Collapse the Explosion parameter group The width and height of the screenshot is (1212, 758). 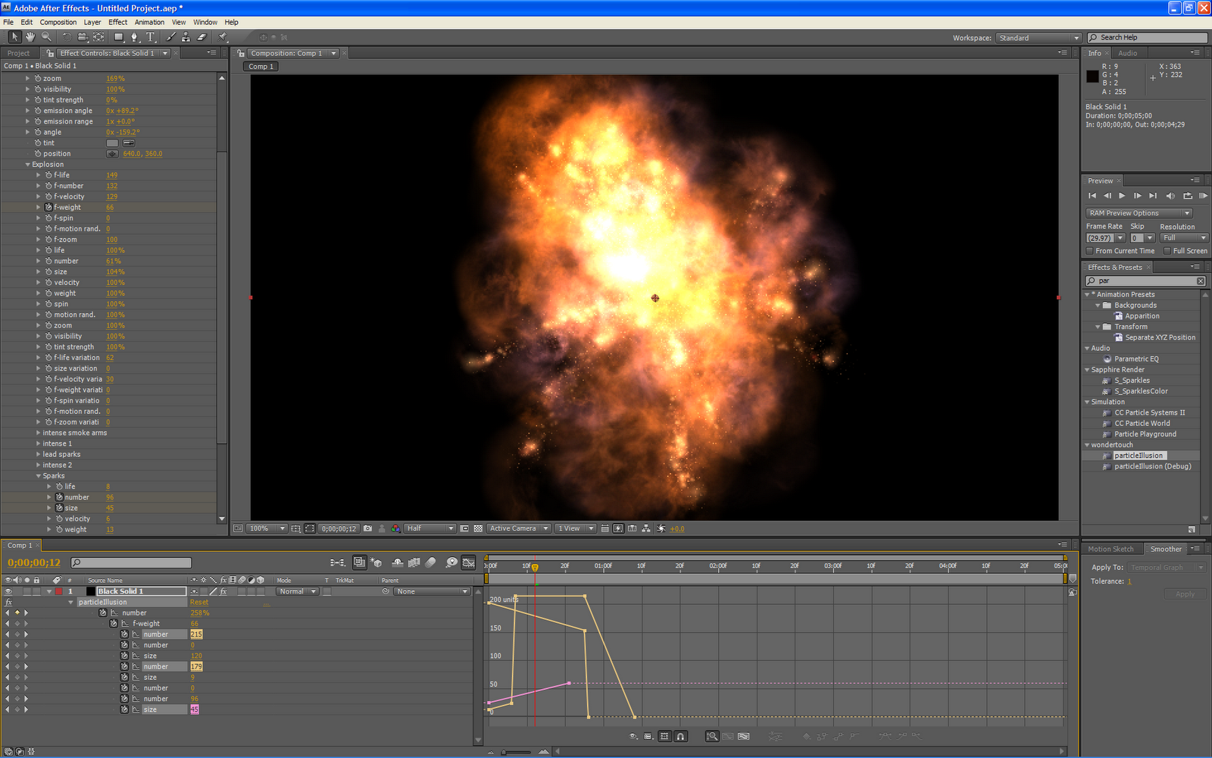click(x=28, y=164)
